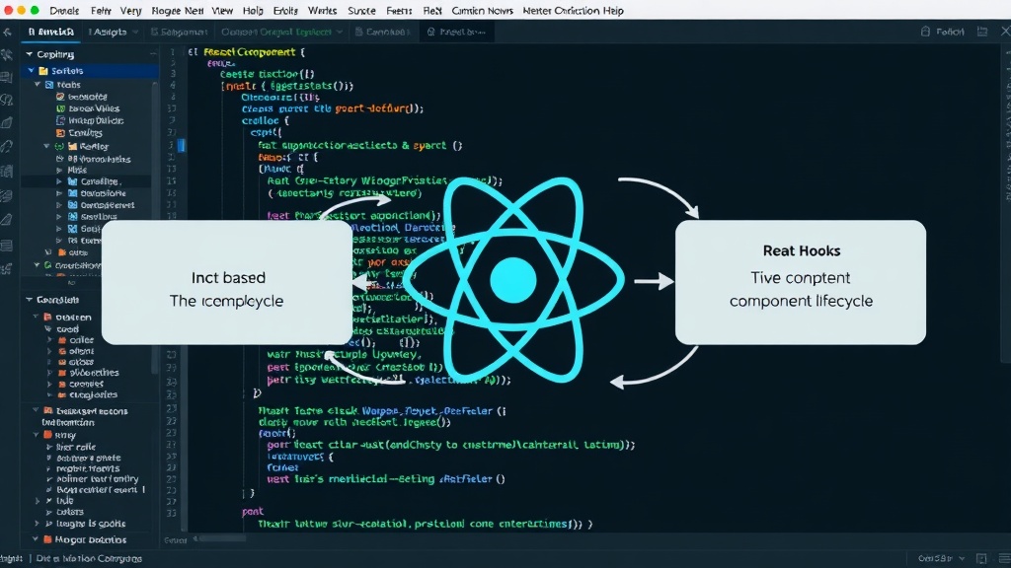This screenshot has height=568, width=1011.
Task: Click the cyan React atom logo
Action: [x=513, y=280]
